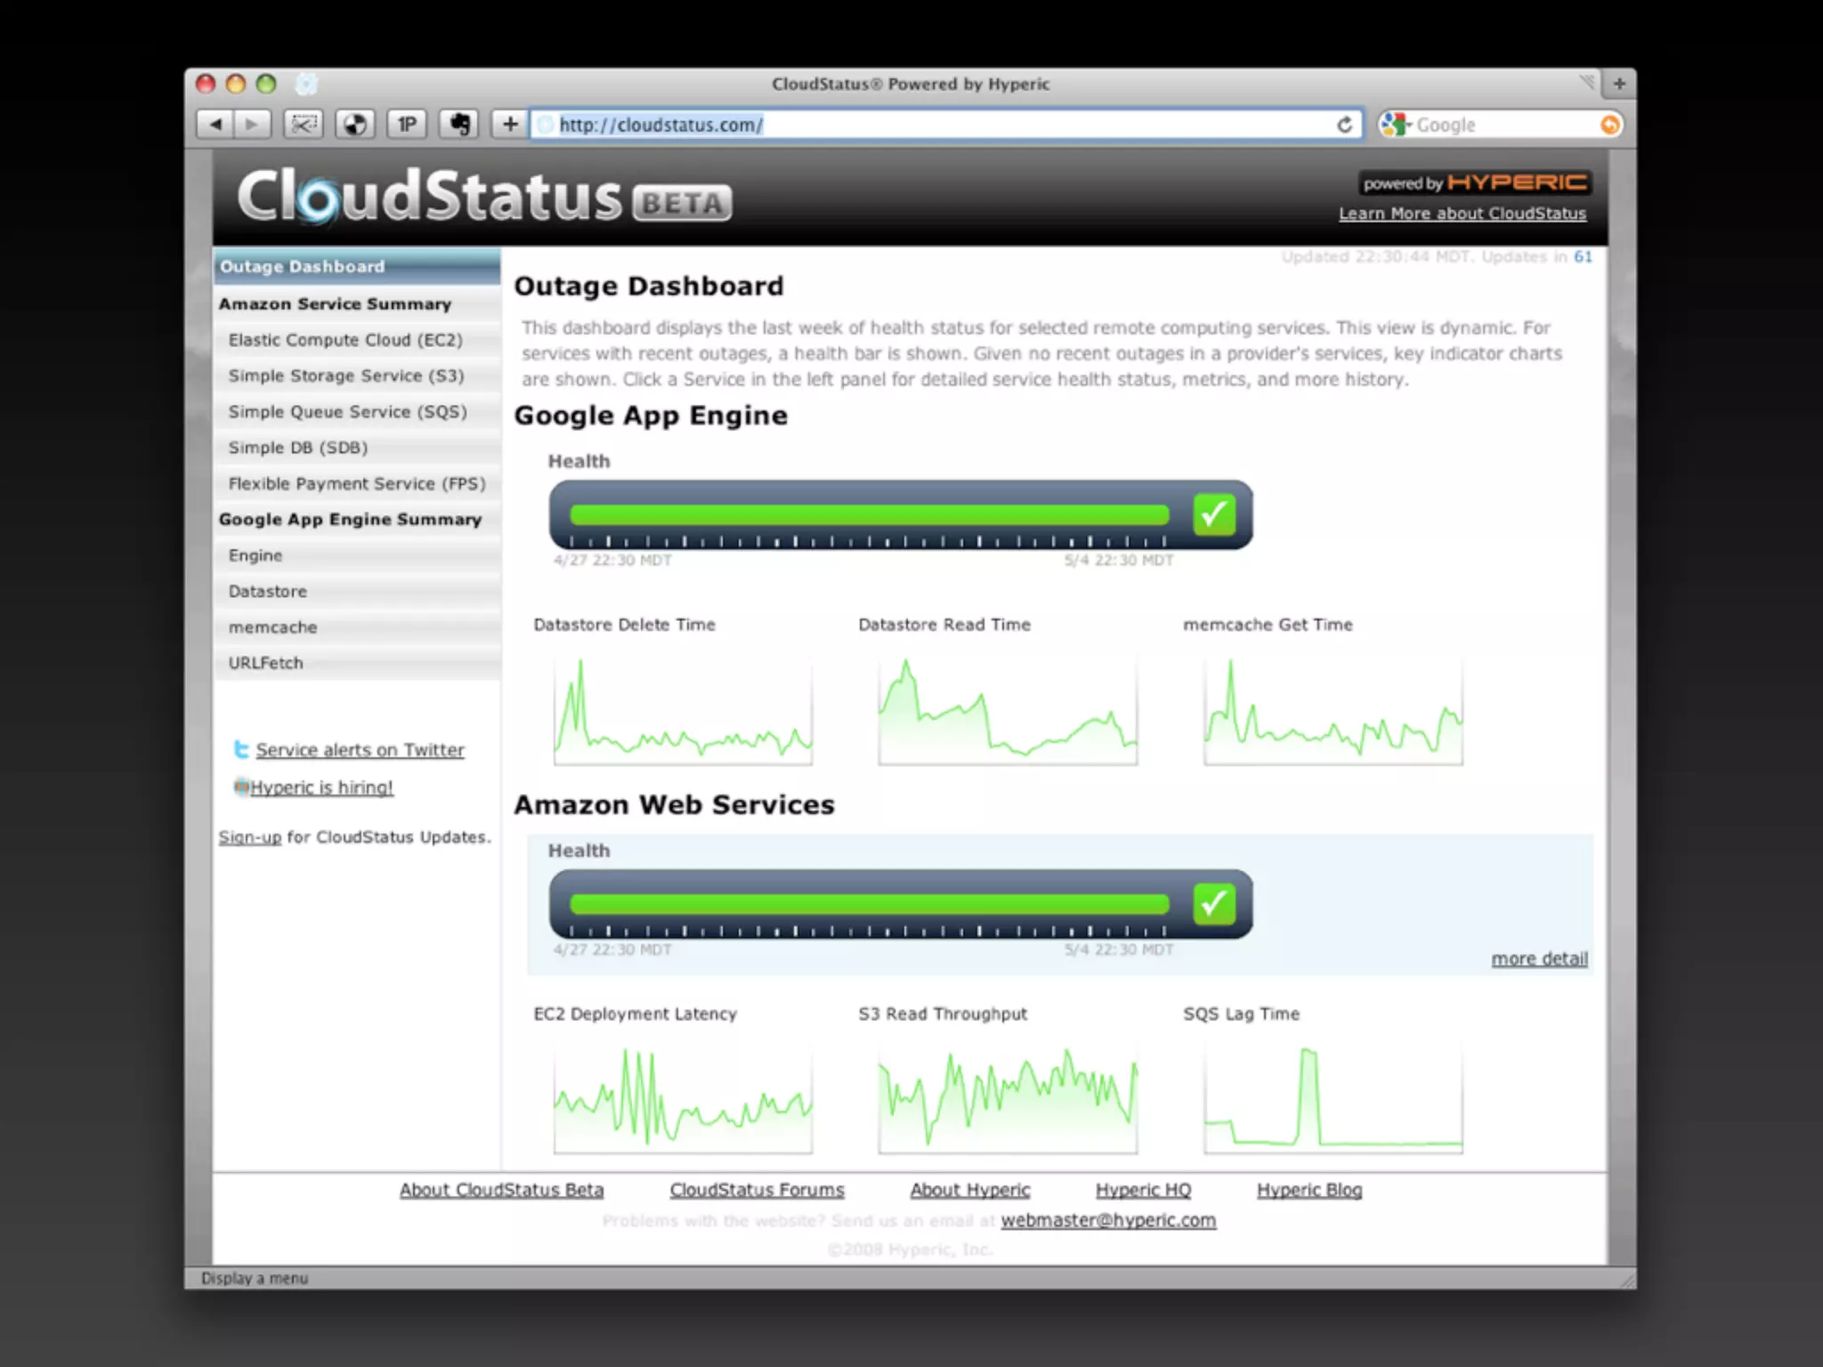Screen dimensions: 1823x1367
Task: Click the Evernote elephant toolbar icon
Action: click(459, 125)
